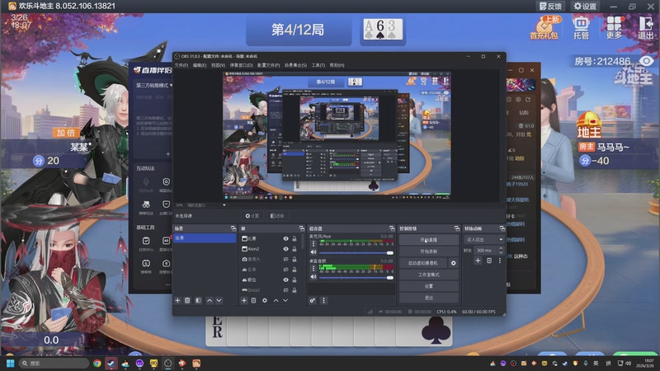This screenshot has width=660, height=371.
Task: Open the 编辑(E) menu in OBS
Action: coord(200,65)
